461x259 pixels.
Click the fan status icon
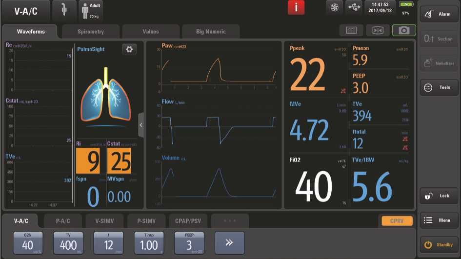click(x=334, y=7)
